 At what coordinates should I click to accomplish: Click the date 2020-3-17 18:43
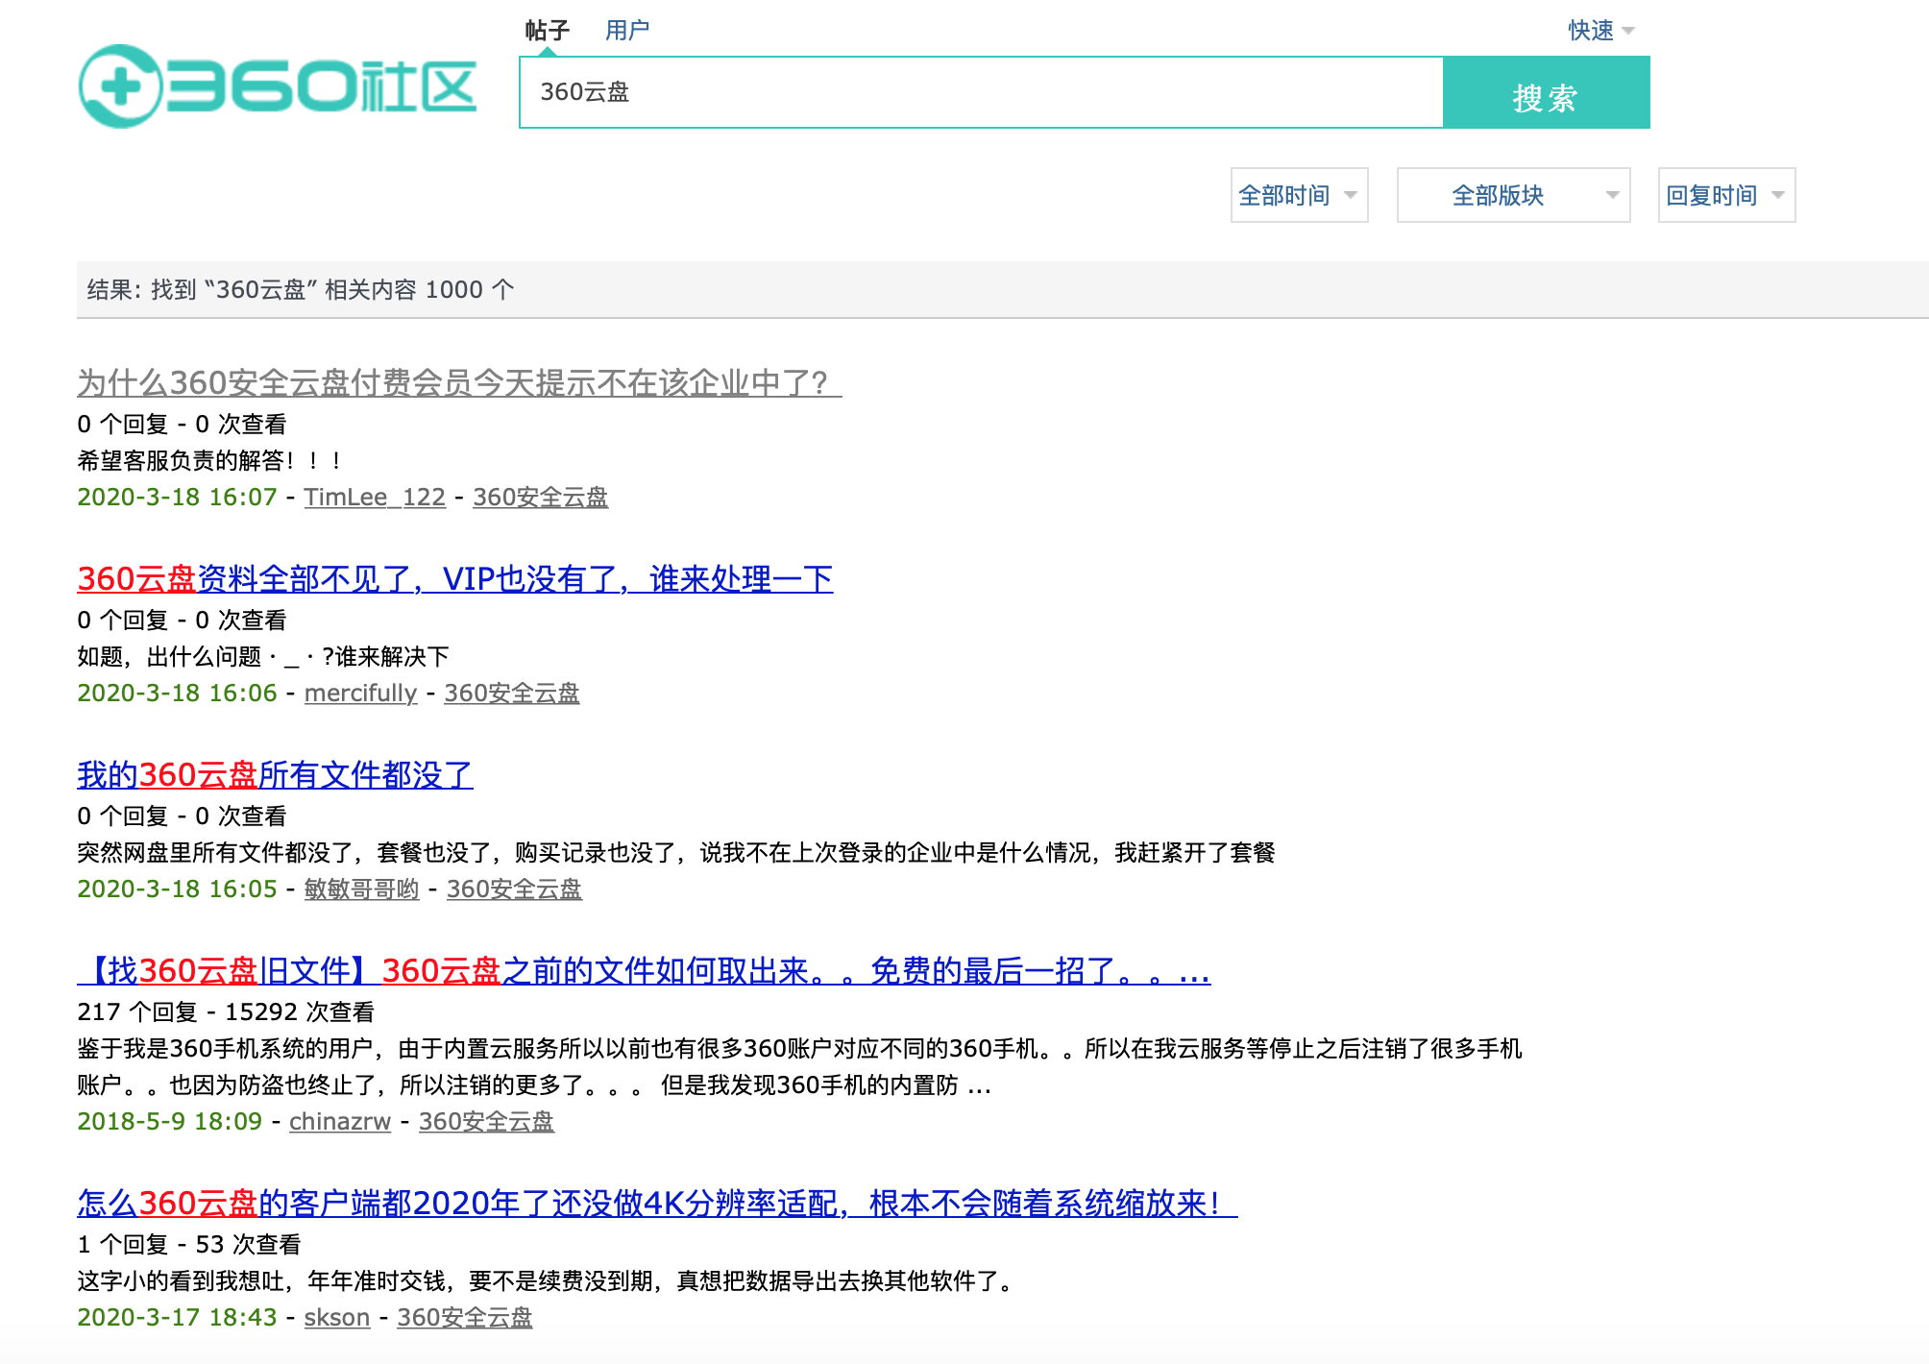point(177,1317)
